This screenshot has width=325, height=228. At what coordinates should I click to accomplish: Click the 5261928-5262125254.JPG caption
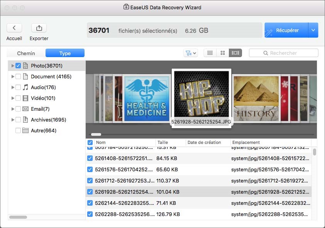point(201,122)
